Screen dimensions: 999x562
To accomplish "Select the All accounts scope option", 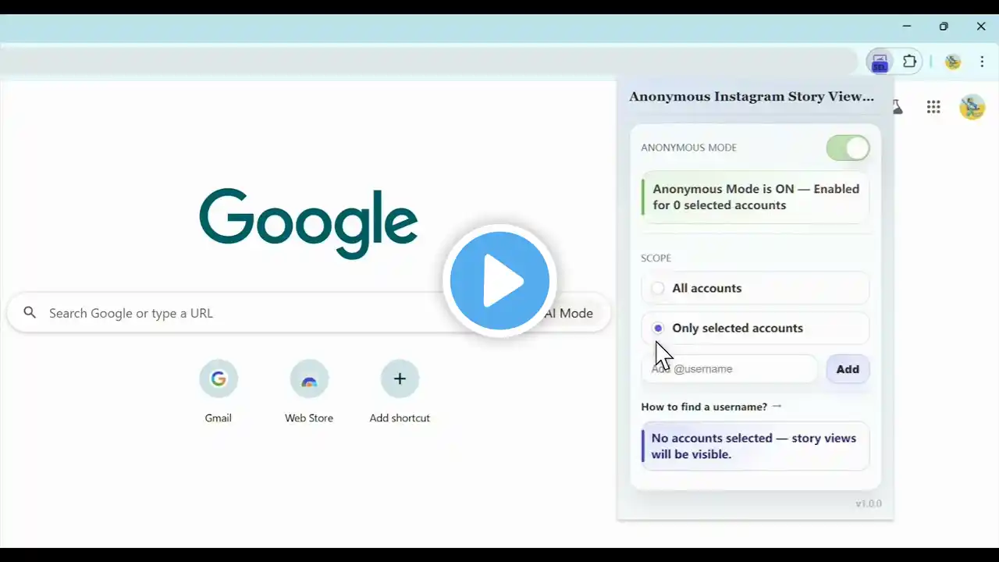I will click(x=755, y=288).
